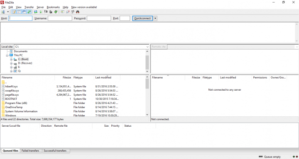Switch to Queued files tab
This screenshot has width=299, height=159.
(10, 151)
